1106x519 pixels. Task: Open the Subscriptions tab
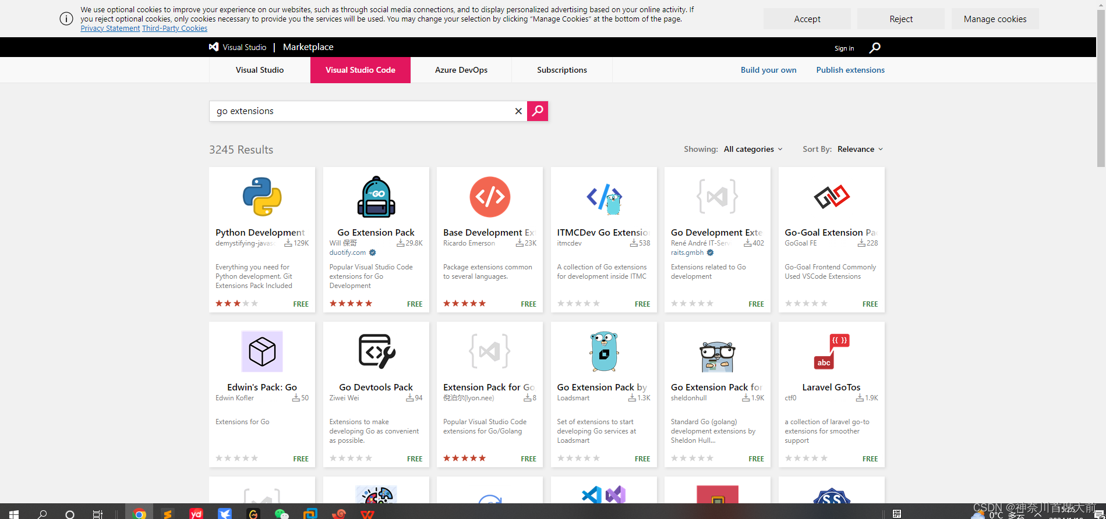562,70
